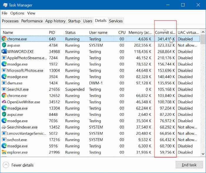Click the avpui.exe shield icon
Image resolution: width=206 pixels, height=173 pixels.
coord(4,114)
